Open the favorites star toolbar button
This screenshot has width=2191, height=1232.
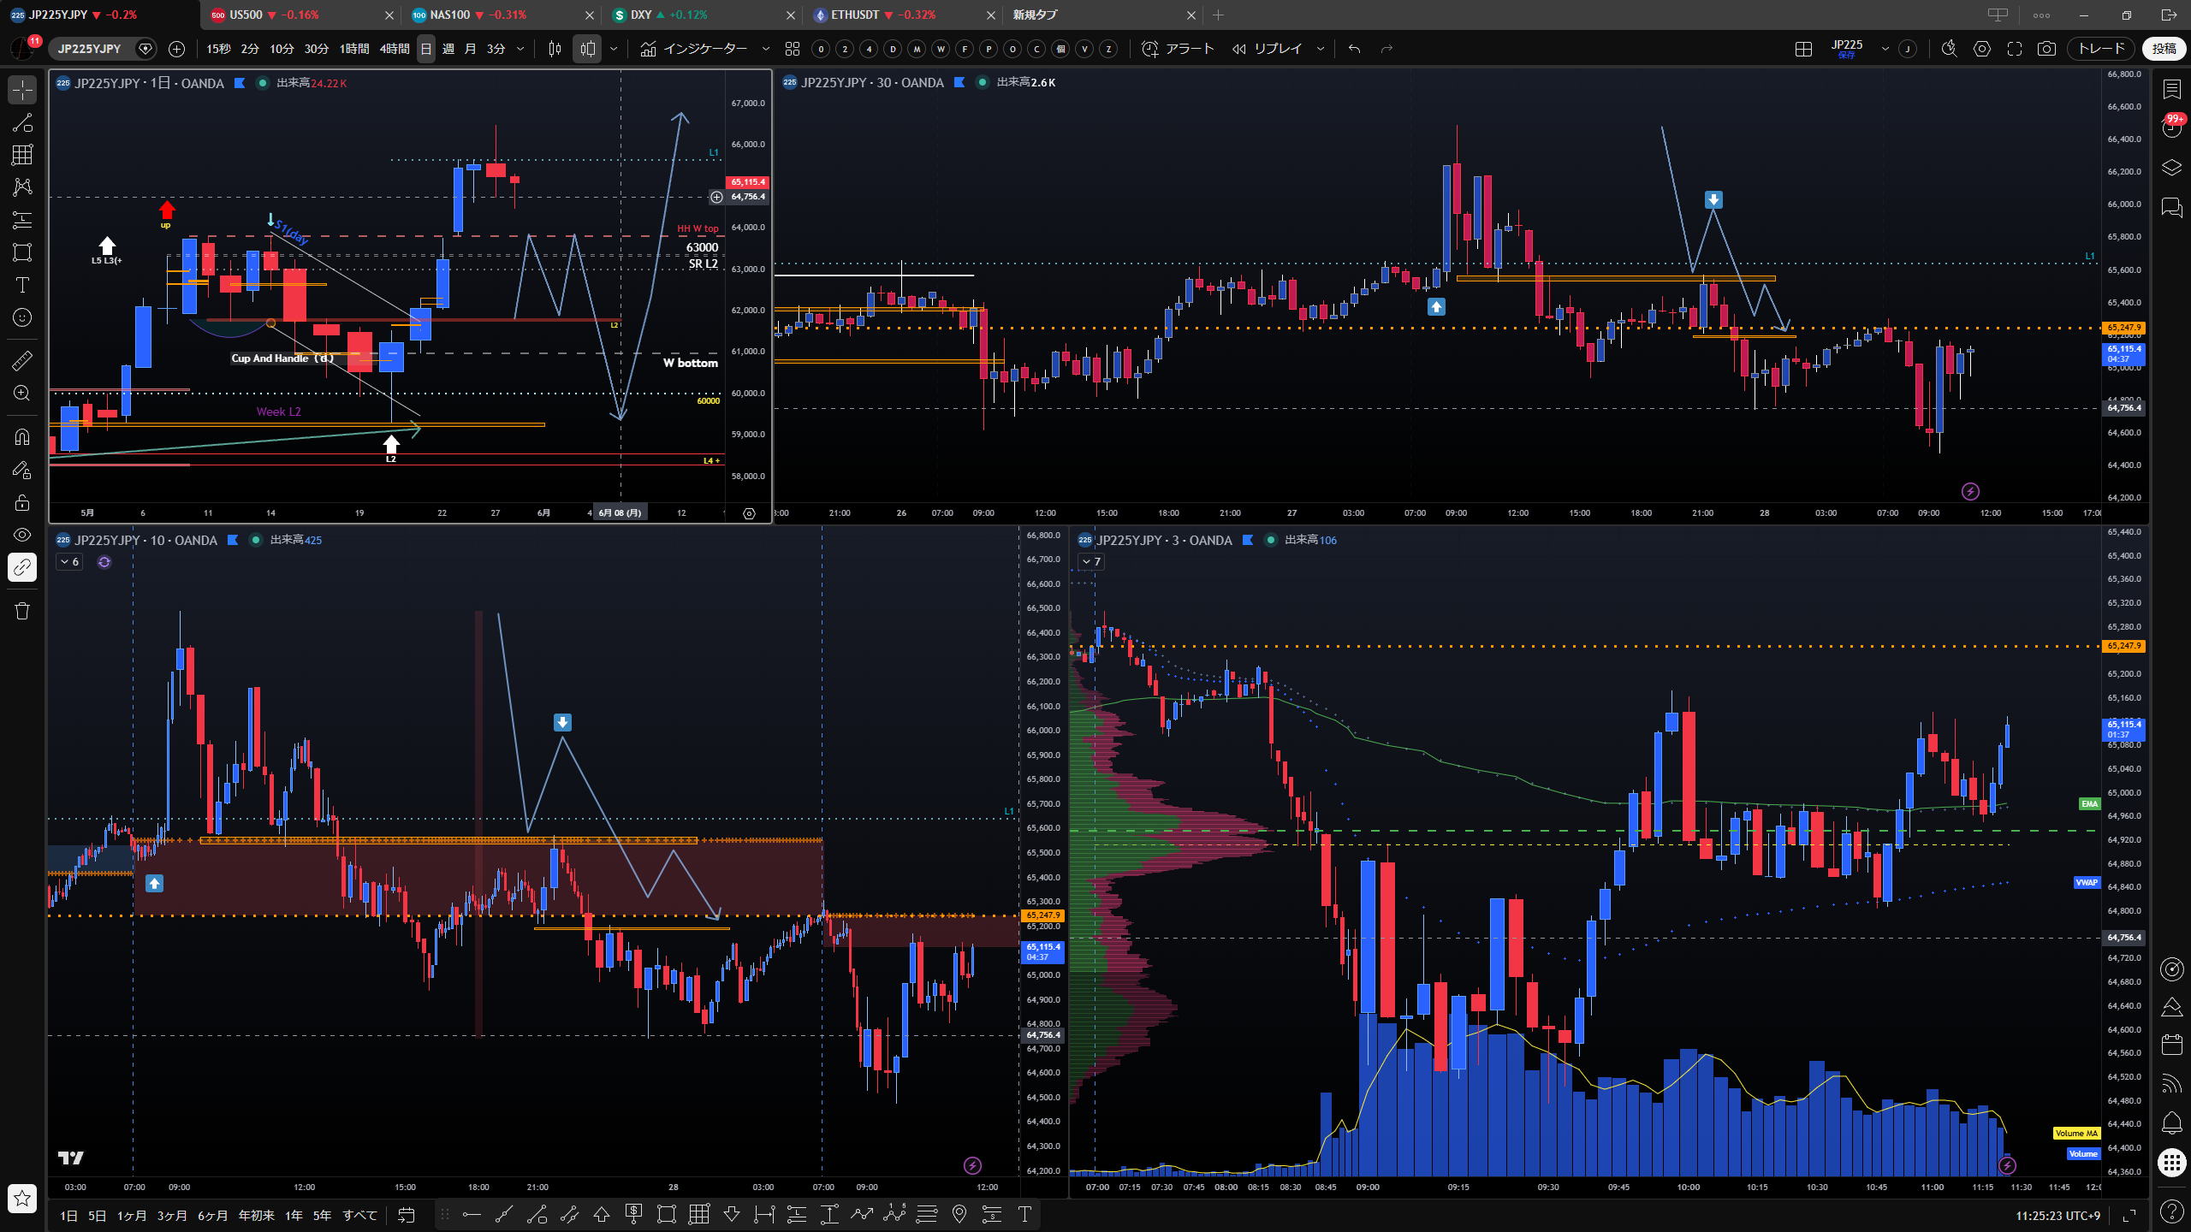pyautogui.click(x=22, y=1199)
